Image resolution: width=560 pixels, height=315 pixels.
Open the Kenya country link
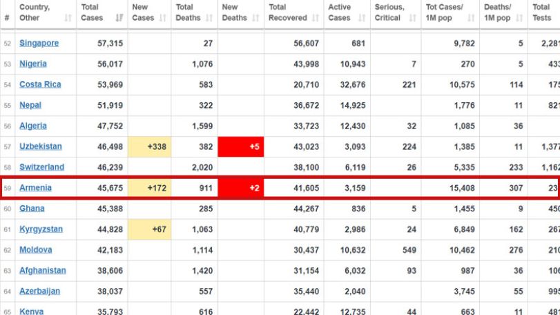click(32, 311)
